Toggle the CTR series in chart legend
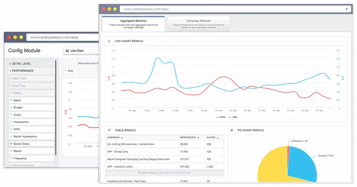Image resolution: width=357 pixels, height=187 pixels. click(x=220, y=117)
